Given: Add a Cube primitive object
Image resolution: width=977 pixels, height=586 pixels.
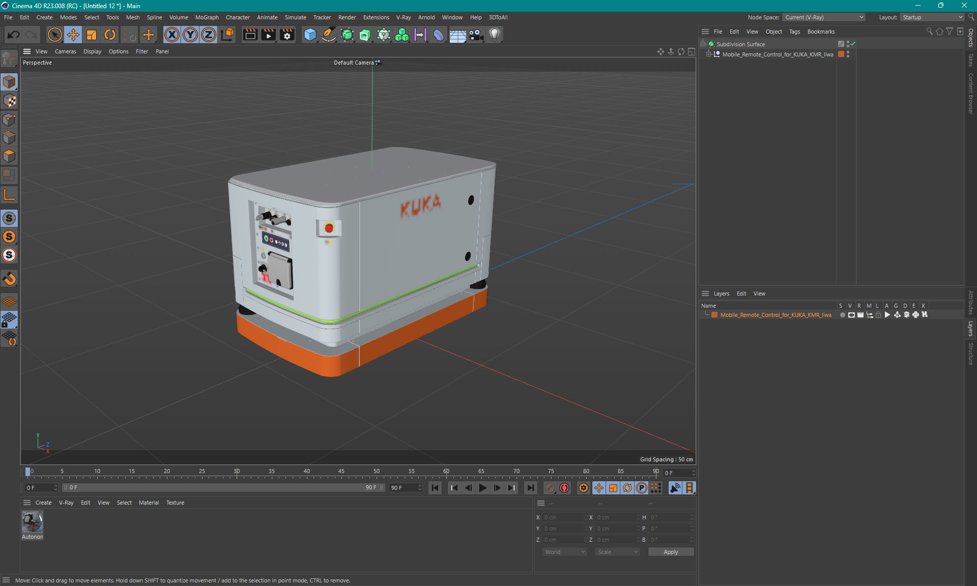Looking at the screenshot, I should (310, 35).
